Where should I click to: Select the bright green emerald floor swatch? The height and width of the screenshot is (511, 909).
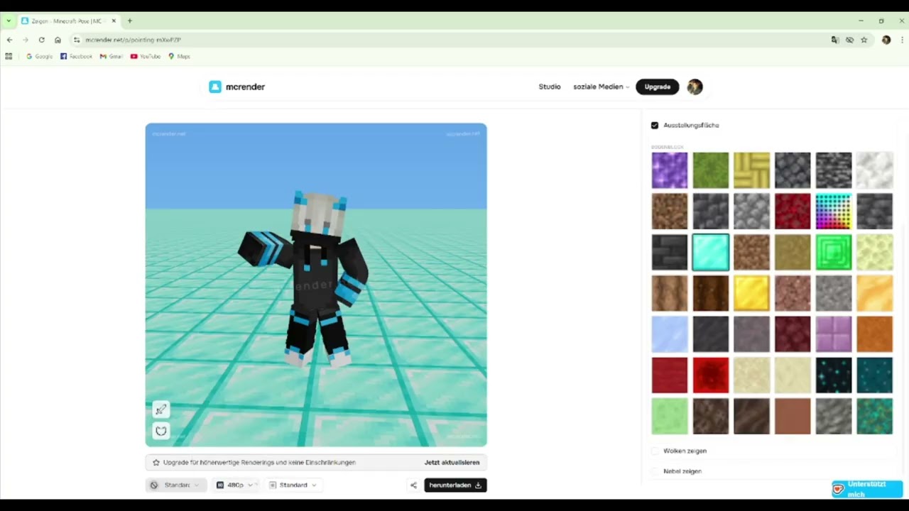tap(834, 252)
